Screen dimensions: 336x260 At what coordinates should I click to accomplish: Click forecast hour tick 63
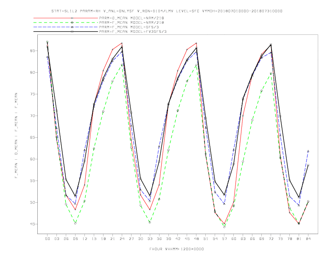[243, 239]
